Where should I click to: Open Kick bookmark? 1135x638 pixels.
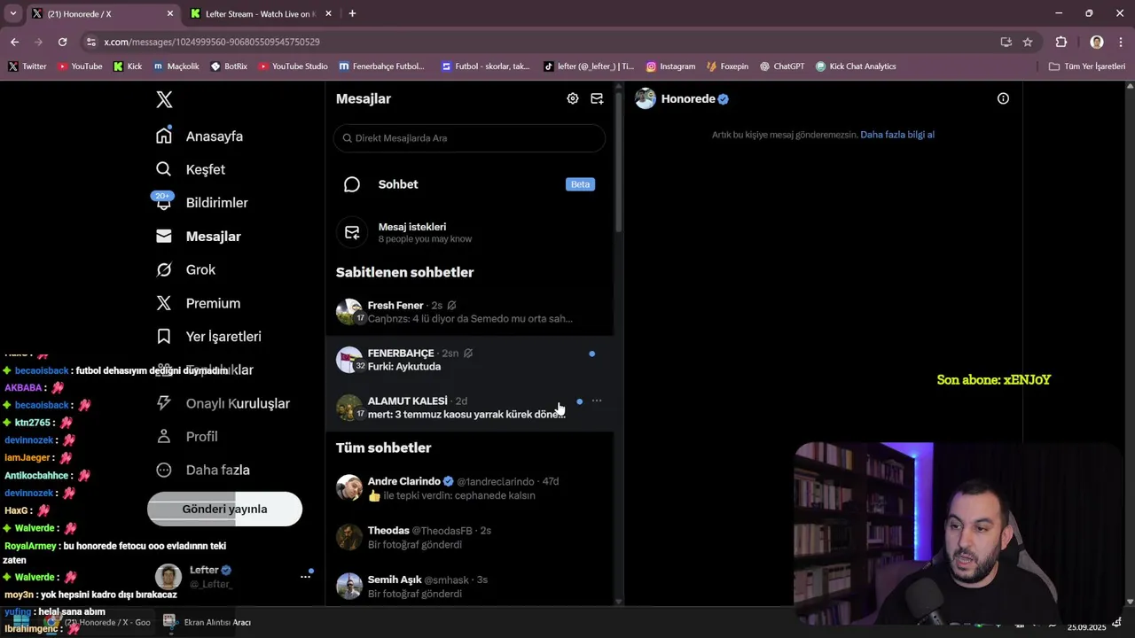[128, 66]
